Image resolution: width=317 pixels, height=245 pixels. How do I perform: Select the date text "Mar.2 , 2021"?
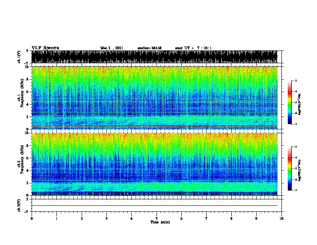point(112,48)
